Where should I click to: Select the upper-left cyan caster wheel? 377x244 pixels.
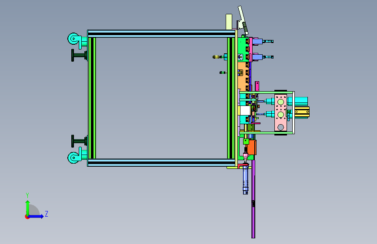(x=74, y=39)
